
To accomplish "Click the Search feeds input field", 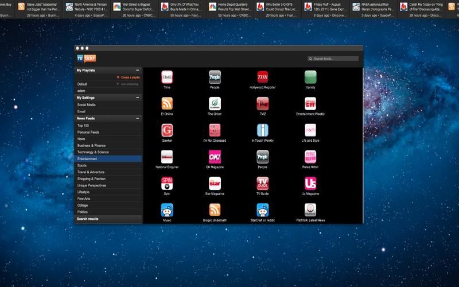I will click(333, 59).
